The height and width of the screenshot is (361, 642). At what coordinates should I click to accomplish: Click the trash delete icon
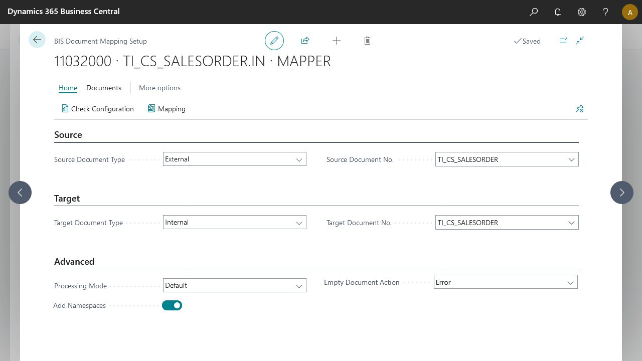pyautogui.click(x=367, y=41)
